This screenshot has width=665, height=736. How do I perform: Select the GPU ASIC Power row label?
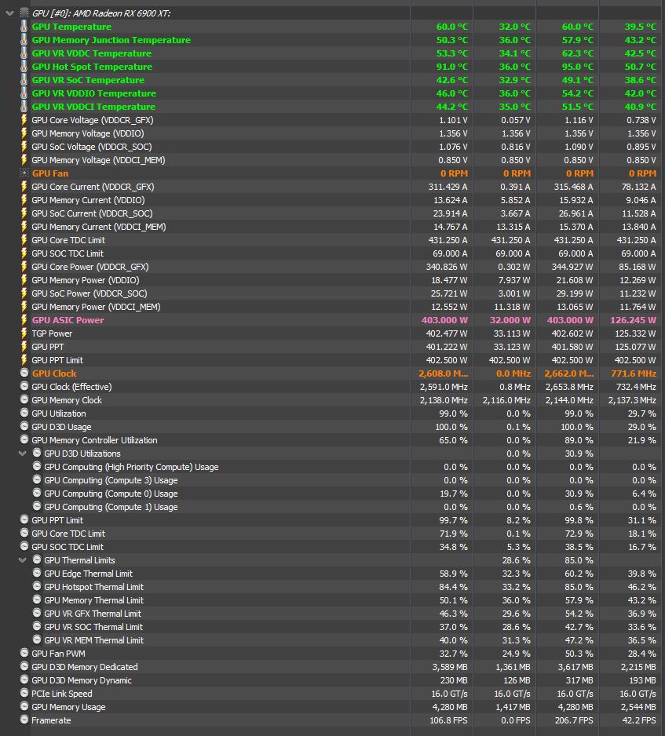click(x=68, y=320)
